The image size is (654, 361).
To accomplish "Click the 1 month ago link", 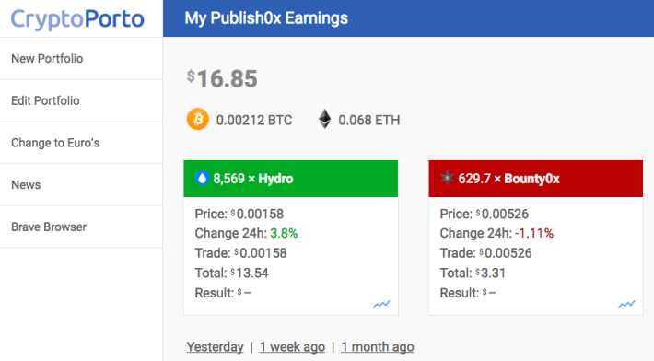I will pyautogui.click(x=378, y=347).
